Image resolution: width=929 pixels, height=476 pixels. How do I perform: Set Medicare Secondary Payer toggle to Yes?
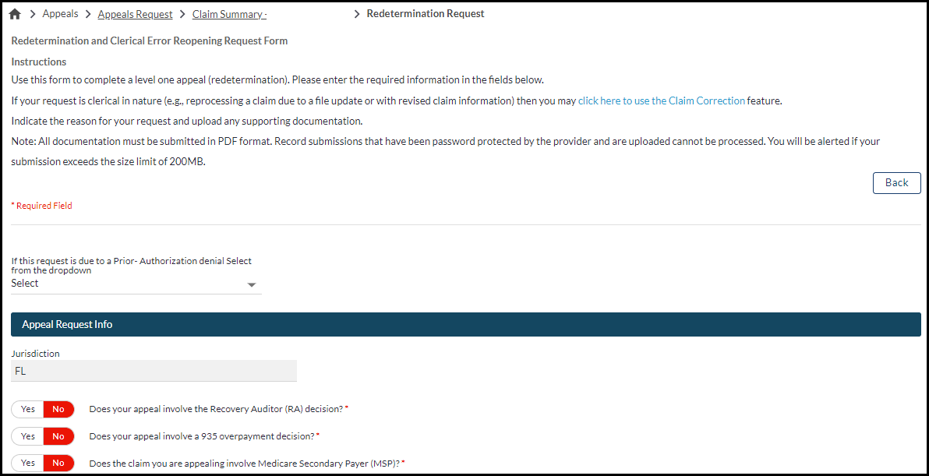pyautogui.click(x=28, y=463)
